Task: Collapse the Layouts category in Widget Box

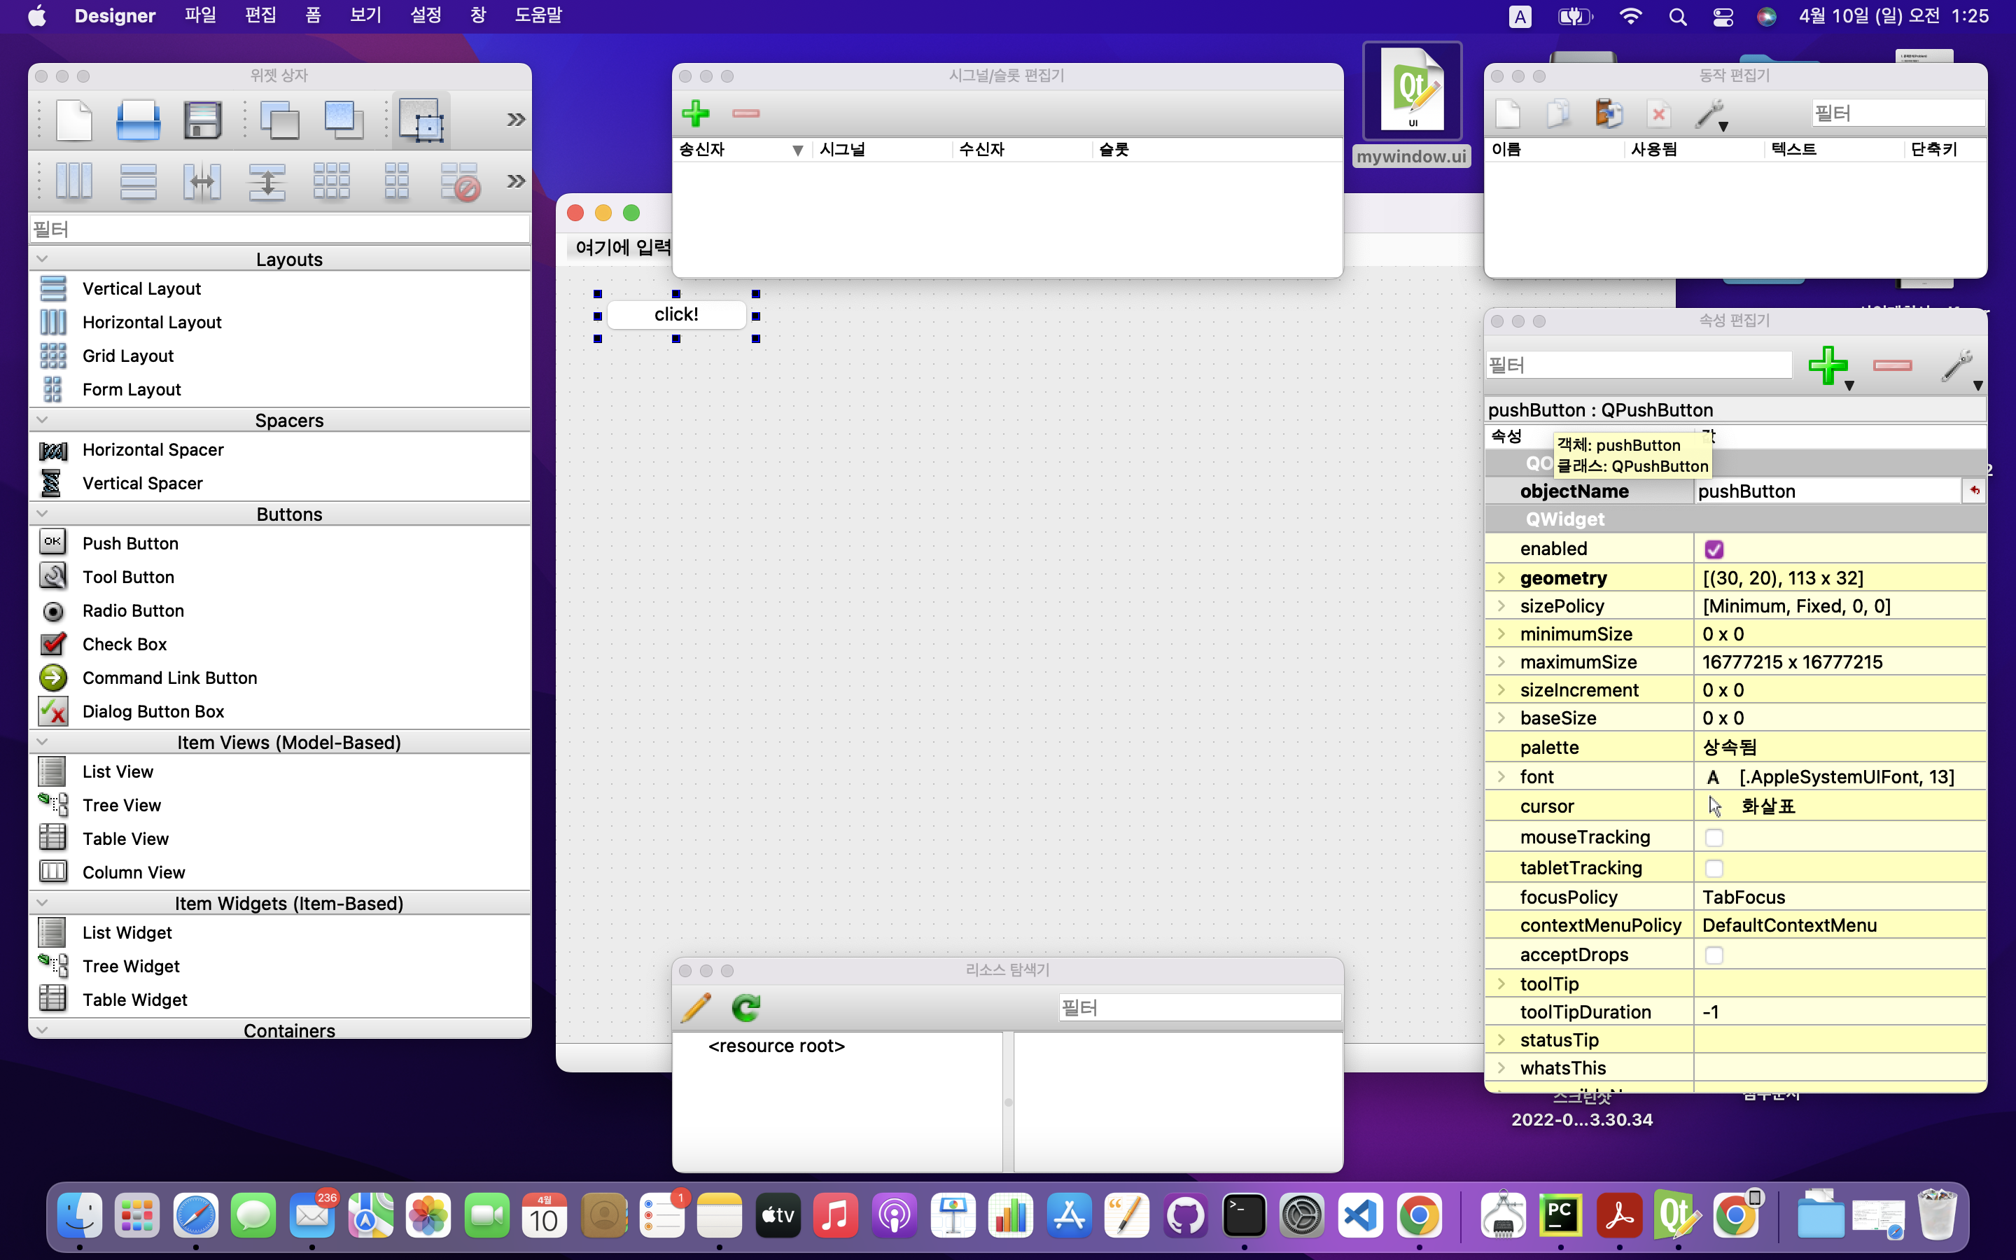Action: coord(43,259)
